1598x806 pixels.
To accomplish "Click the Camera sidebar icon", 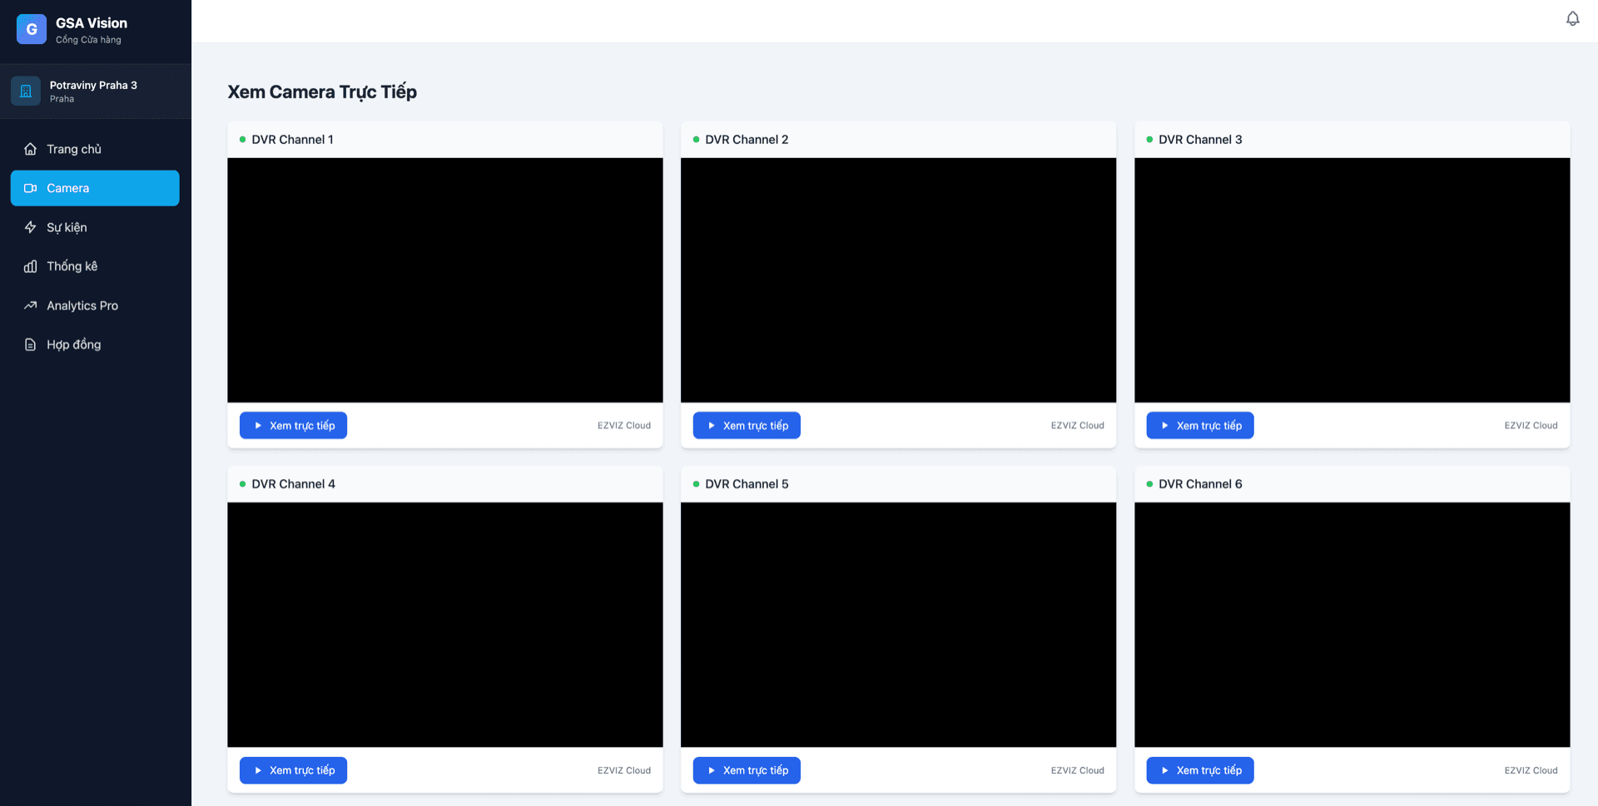I will coord(30,188).
